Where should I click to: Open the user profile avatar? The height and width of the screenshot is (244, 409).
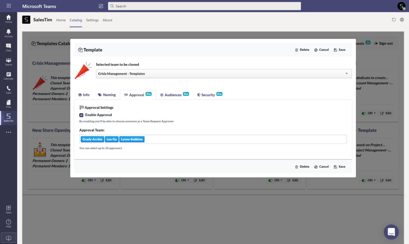click(x=401, y=6)
